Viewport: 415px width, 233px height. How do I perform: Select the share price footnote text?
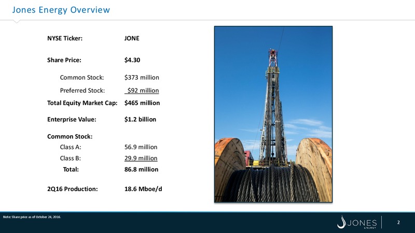(32, 217)
